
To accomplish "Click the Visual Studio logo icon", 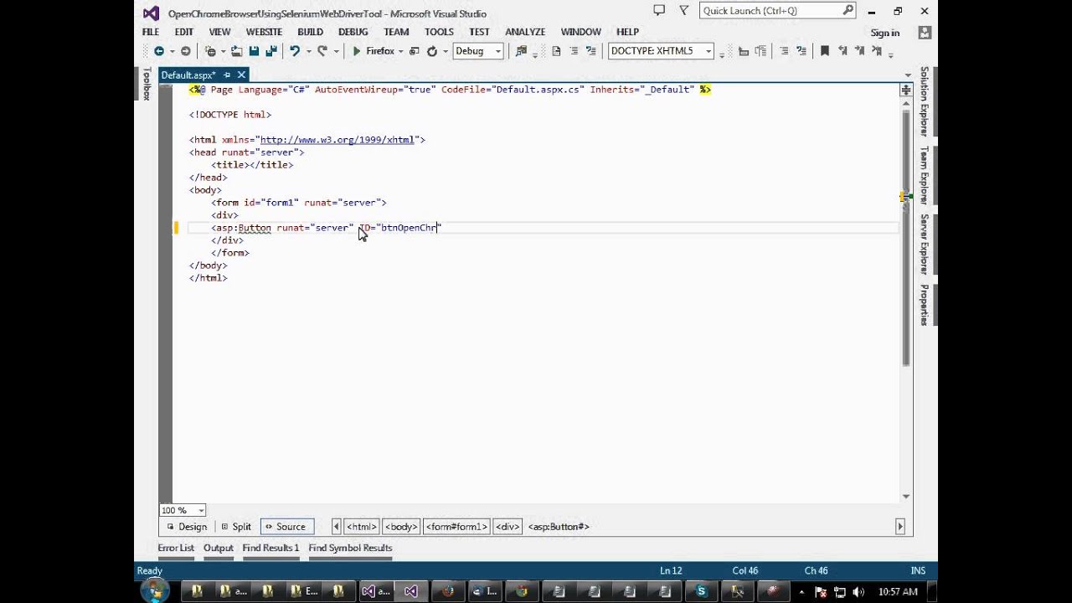I will pyautogui.click(x=151, y=13).
